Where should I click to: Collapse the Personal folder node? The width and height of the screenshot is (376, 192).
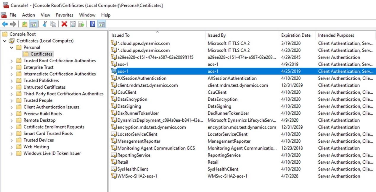[x=12, y=48]
